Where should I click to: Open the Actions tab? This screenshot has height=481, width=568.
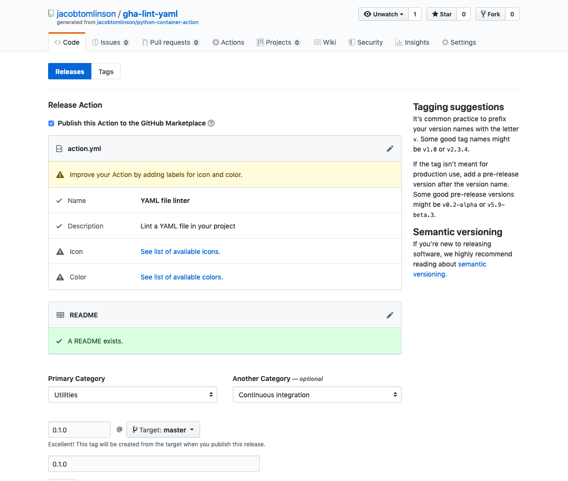(228, 42)
